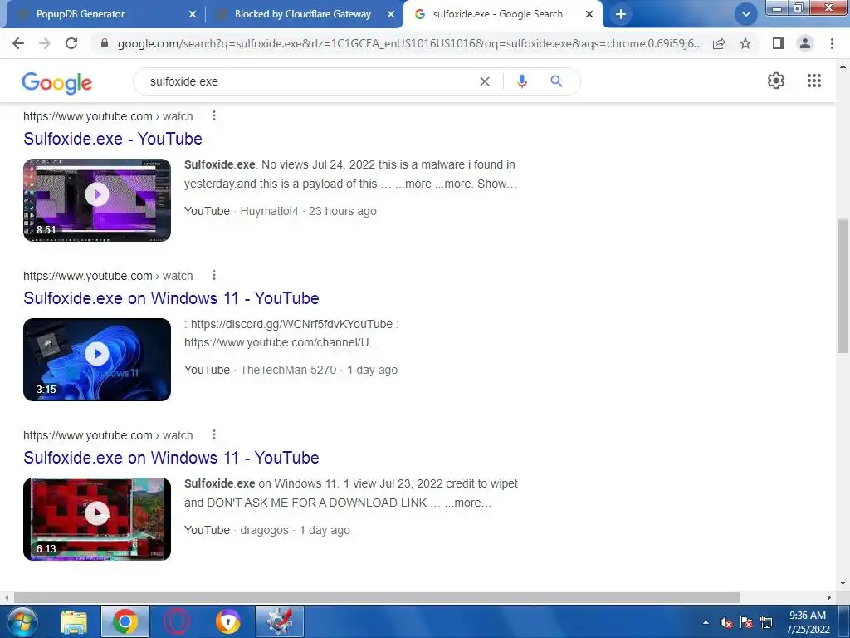This screenshot has height=638, width=850.
Task: Bookmark this page with the star
Action: point(745,43)
